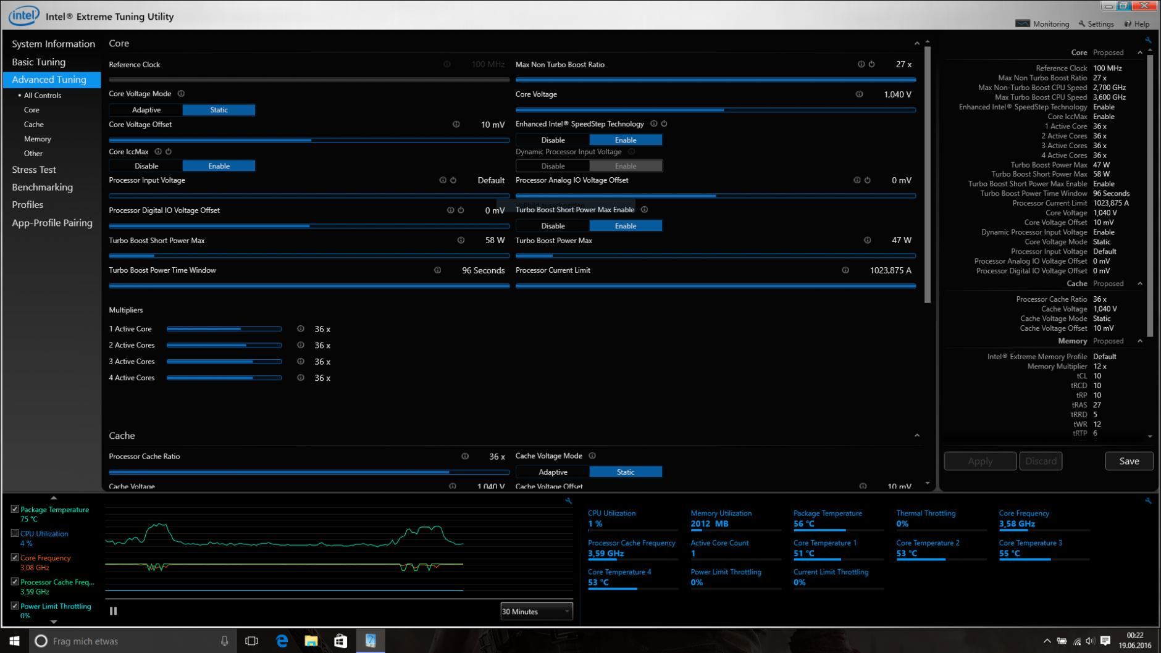The width and height of the screenshot is (1161, 653).
Task: Click the reboot icon beside Core IccMax
Action: click(x=169, y=151)
